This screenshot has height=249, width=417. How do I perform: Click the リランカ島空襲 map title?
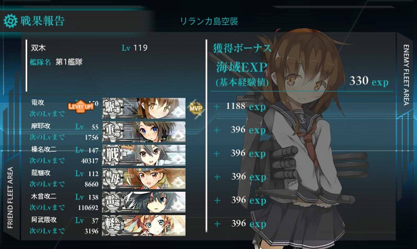[x=209, y=21]
